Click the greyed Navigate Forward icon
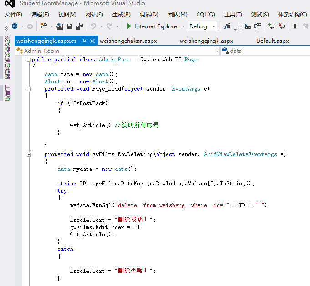This screenshot has width=310, height=286. coord(30,26)
